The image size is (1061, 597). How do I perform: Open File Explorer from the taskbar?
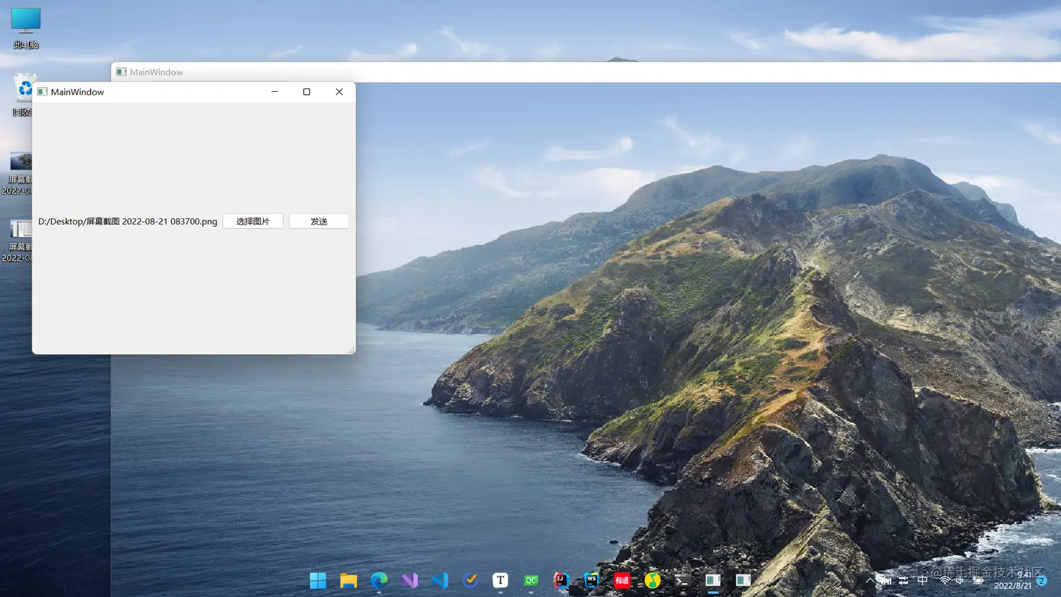click(x=349, y=580)
